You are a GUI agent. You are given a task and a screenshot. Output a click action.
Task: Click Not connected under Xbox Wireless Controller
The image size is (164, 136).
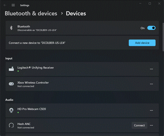point(26,86)
